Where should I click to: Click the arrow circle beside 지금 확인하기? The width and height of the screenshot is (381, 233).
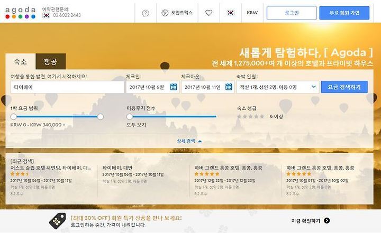click(327, 221)
